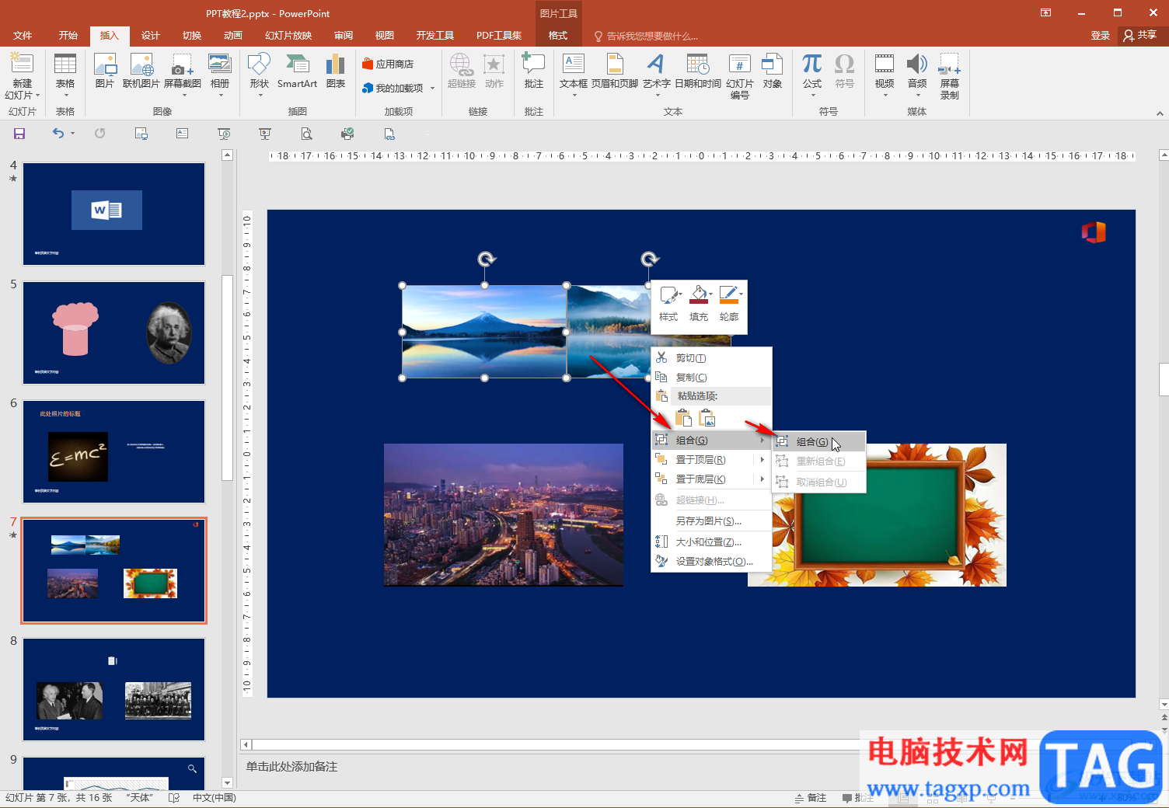The image size is (1169, 808).
Task: Switch to the 动画 ribbon tab
Action: tap(233, 36)
